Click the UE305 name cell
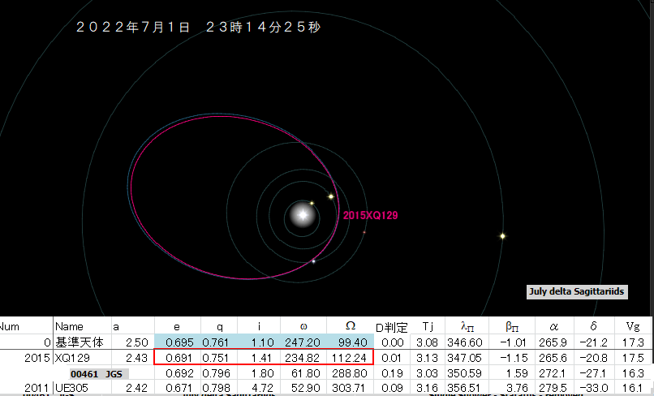The width and height of the screenshot is (654, 396). [x=71, y=389]
